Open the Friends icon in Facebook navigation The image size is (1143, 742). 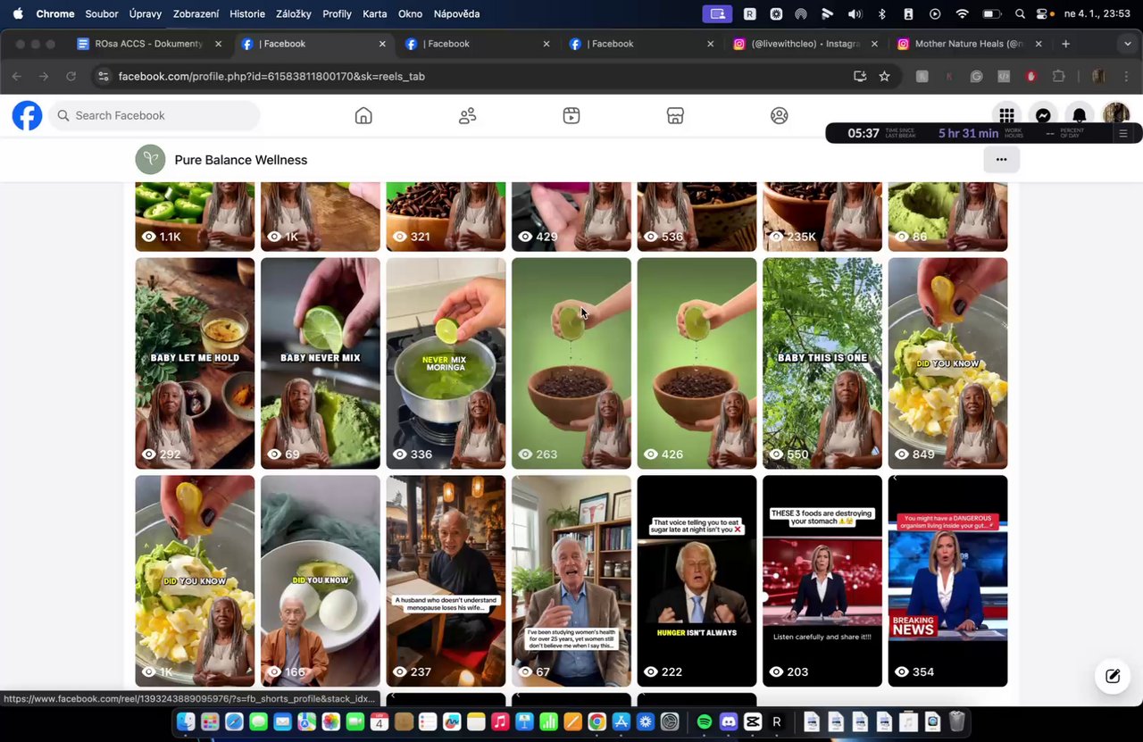pyautogui.click(x=467, y=115)
